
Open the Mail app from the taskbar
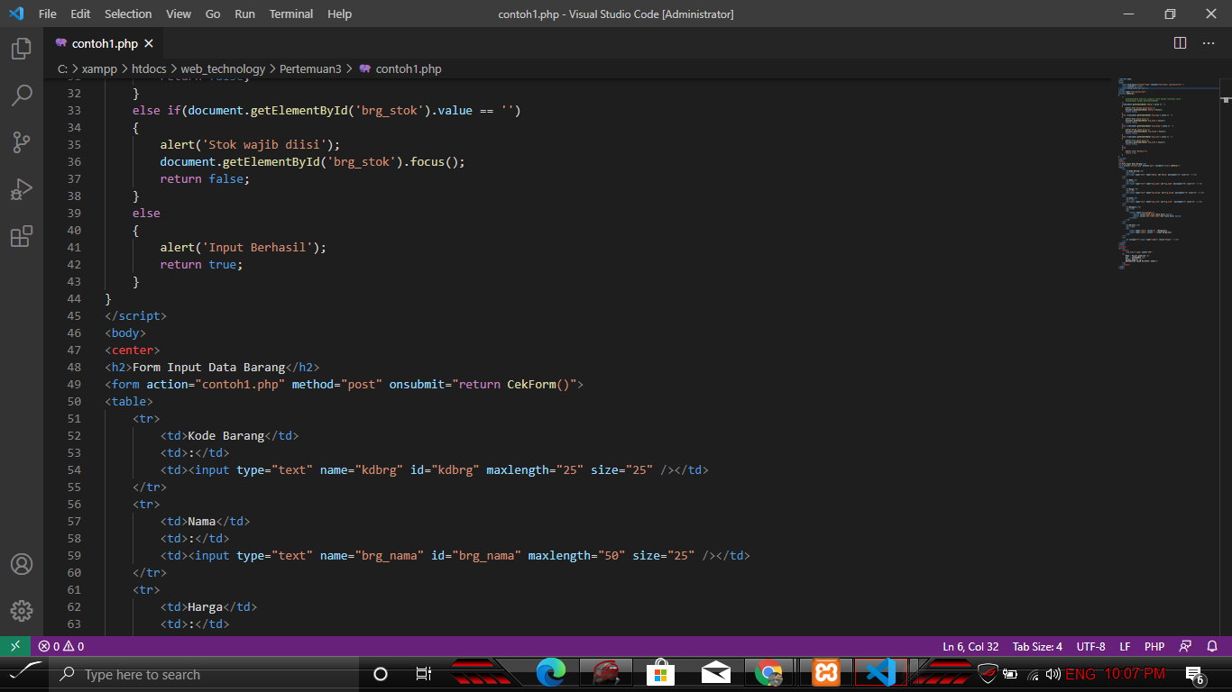point(716,673)
